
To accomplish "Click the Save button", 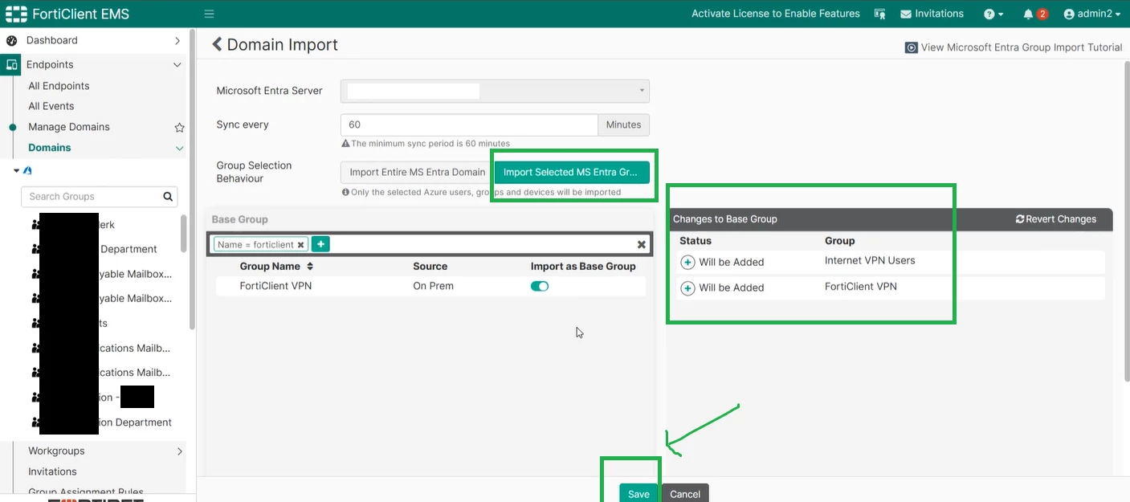I will [x=638, y=493].
